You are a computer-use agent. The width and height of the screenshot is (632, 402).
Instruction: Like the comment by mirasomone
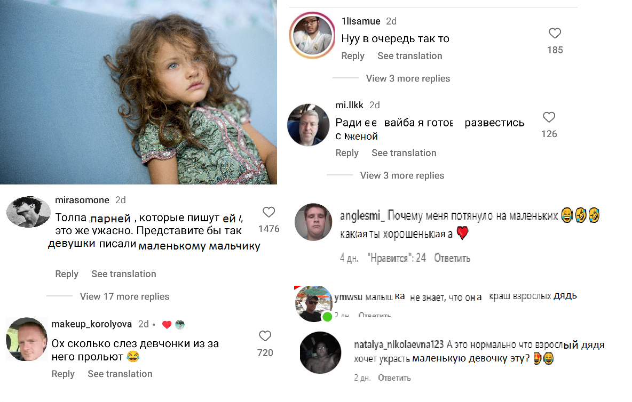[x=268, y=213]
